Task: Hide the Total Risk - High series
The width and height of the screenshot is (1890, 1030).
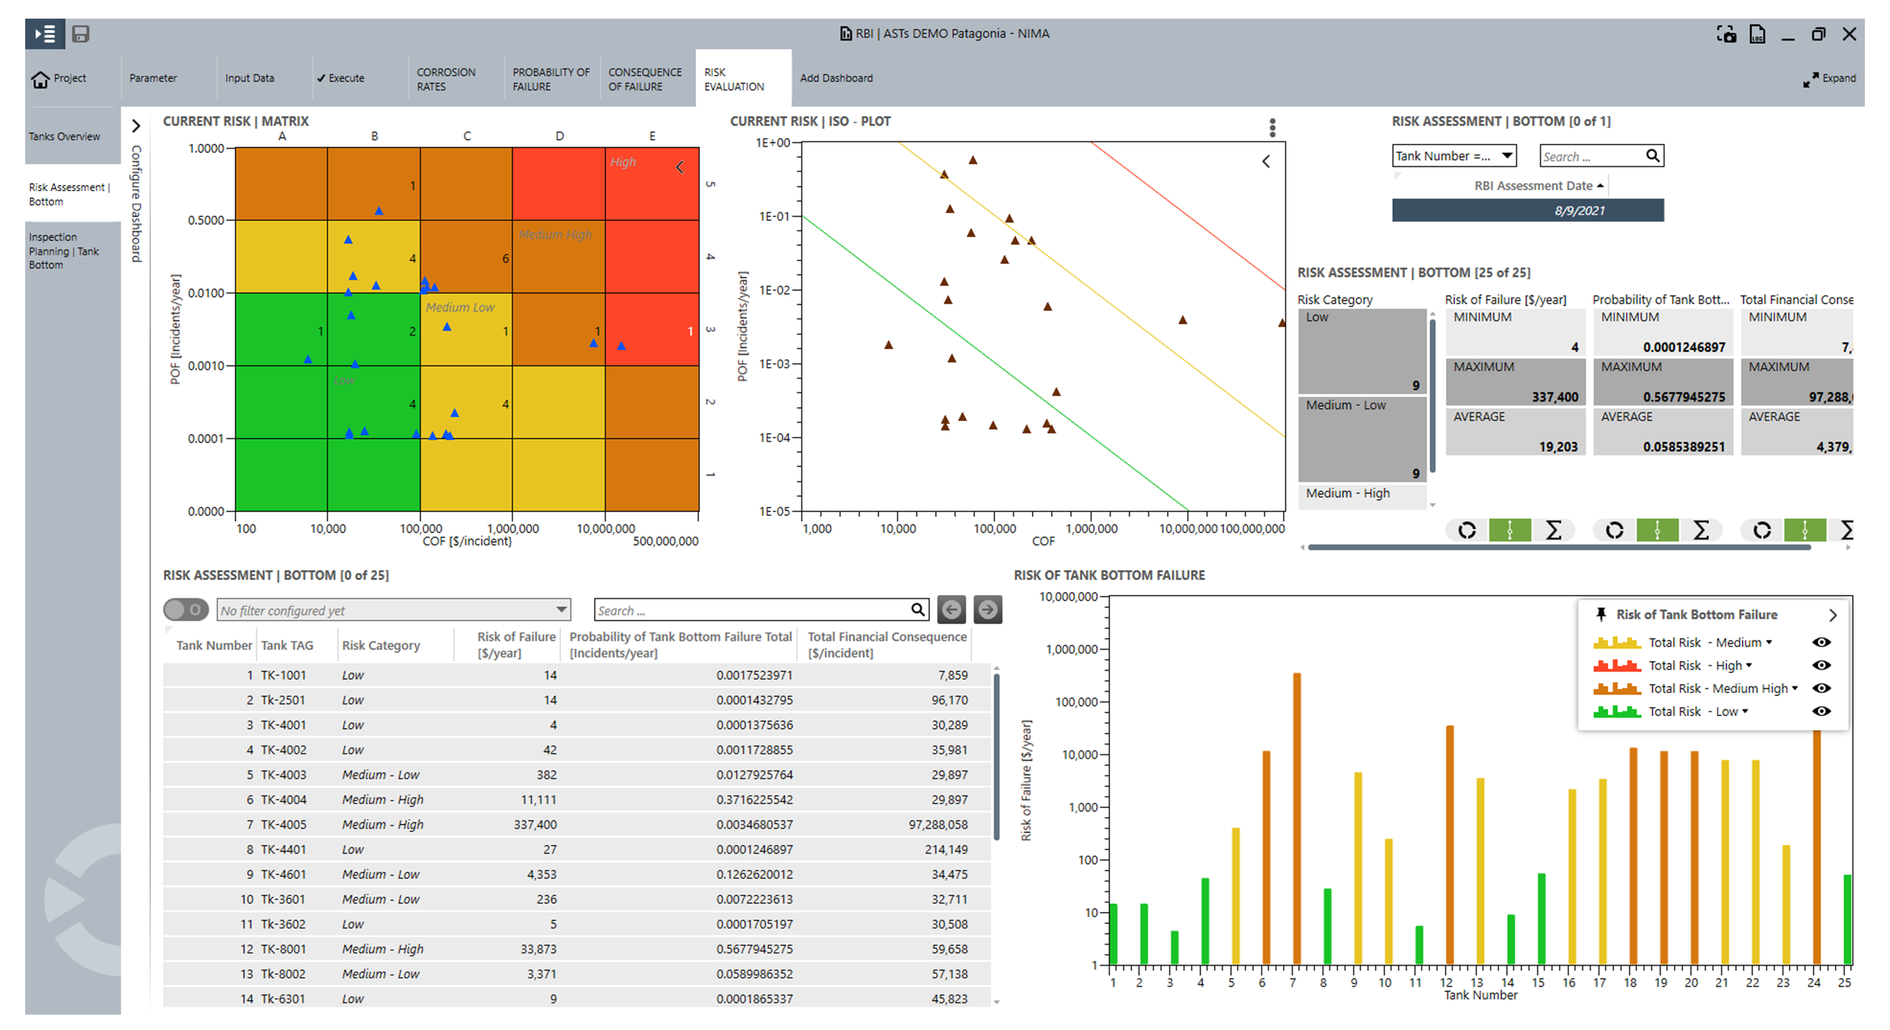Action: (x=1821, y=665)
